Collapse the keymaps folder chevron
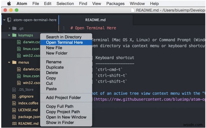206x128 pixels. coord(10,35)
